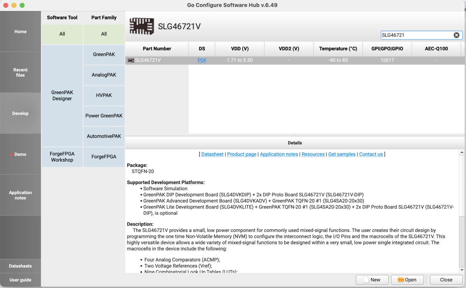Click the Details scrollbar down arrow
This screenshot has width=466, height=288.
tap(462, 270)
